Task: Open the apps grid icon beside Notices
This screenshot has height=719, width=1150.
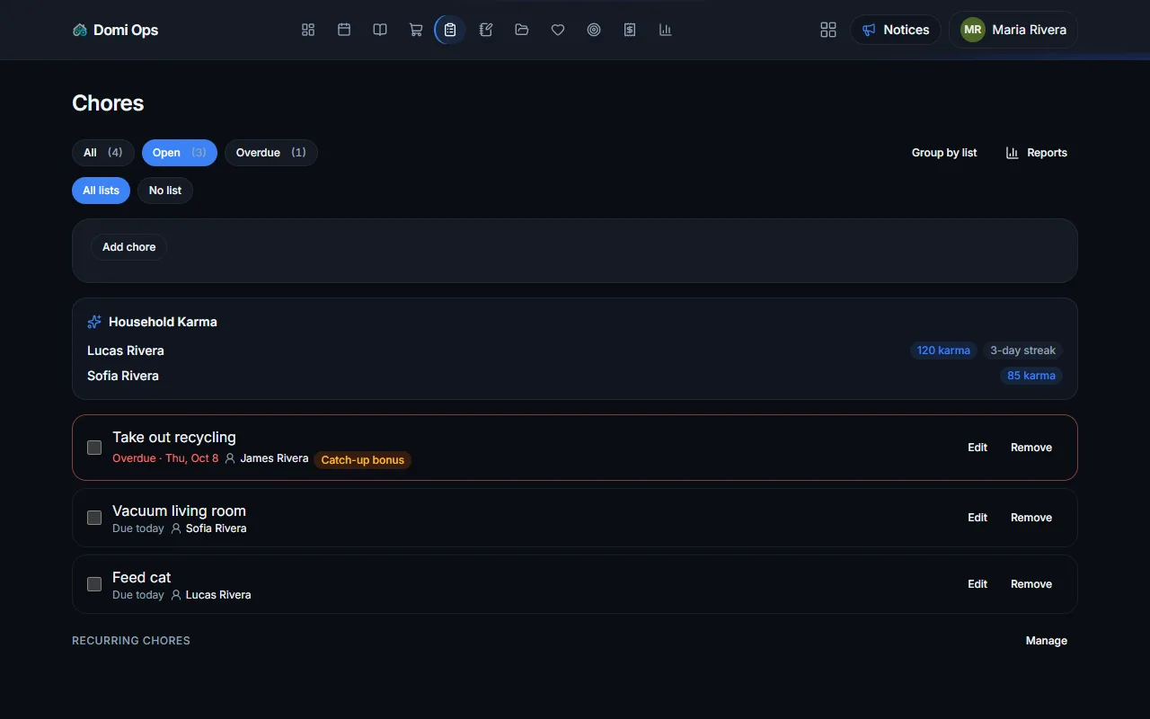Action: [828, 30]
